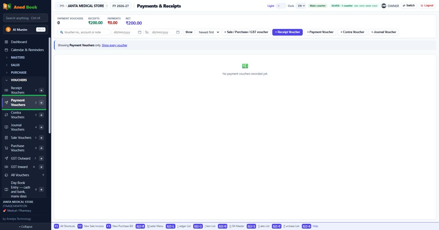The image size is (439, 230).
Task: Click the plus icon next to GST Inward
Action: pos(41,167)
